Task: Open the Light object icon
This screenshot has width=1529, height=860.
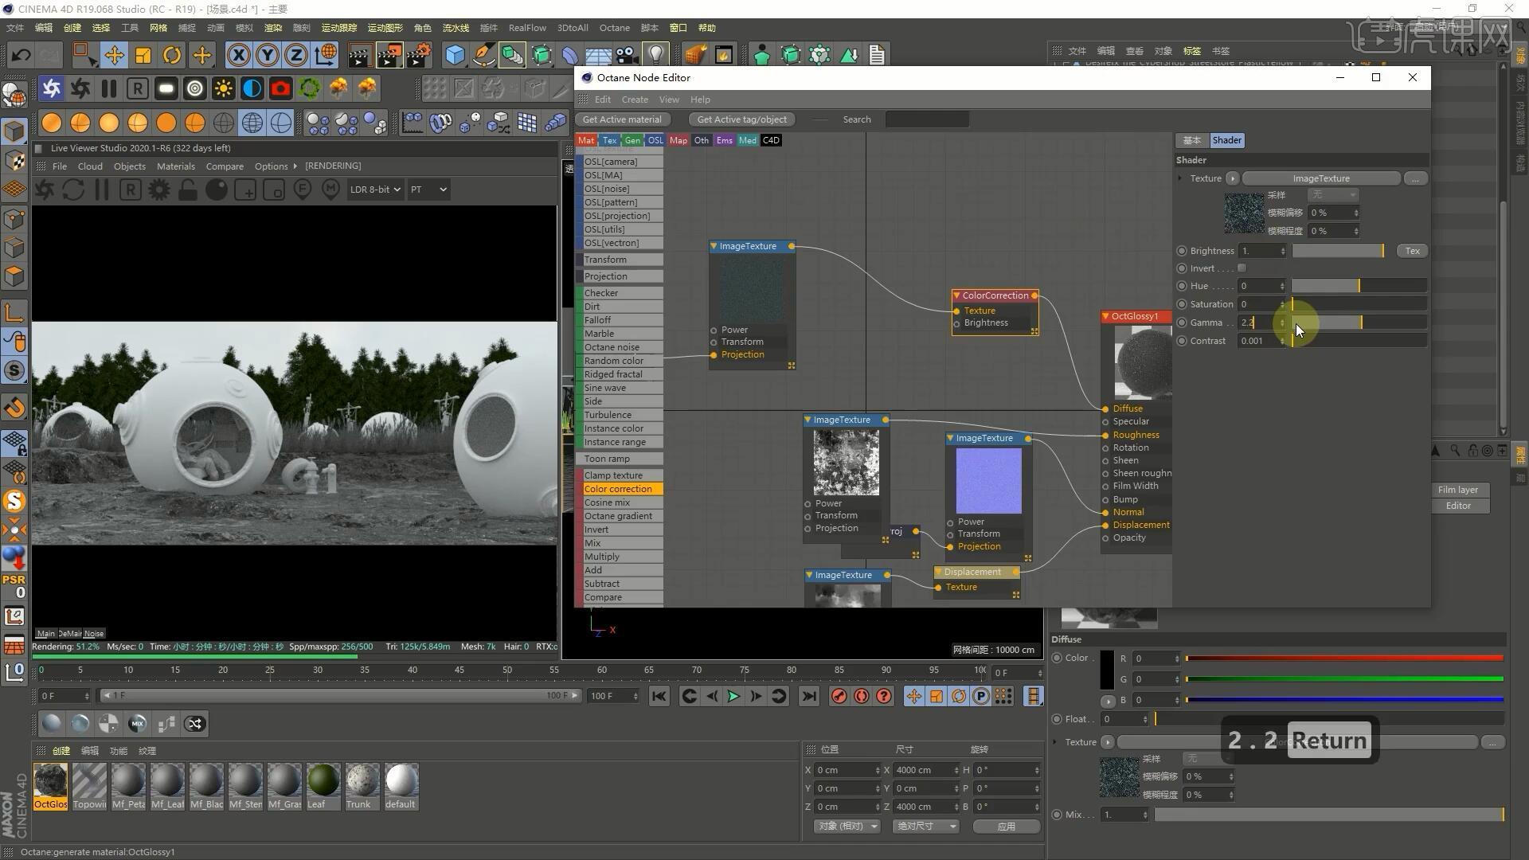Action: point(656,55)
